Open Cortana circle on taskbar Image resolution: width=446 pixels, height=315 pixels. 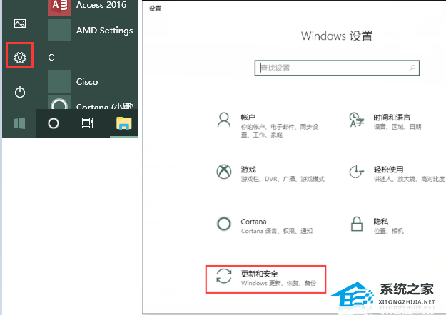pyautogui.click(x=54, y=123)
